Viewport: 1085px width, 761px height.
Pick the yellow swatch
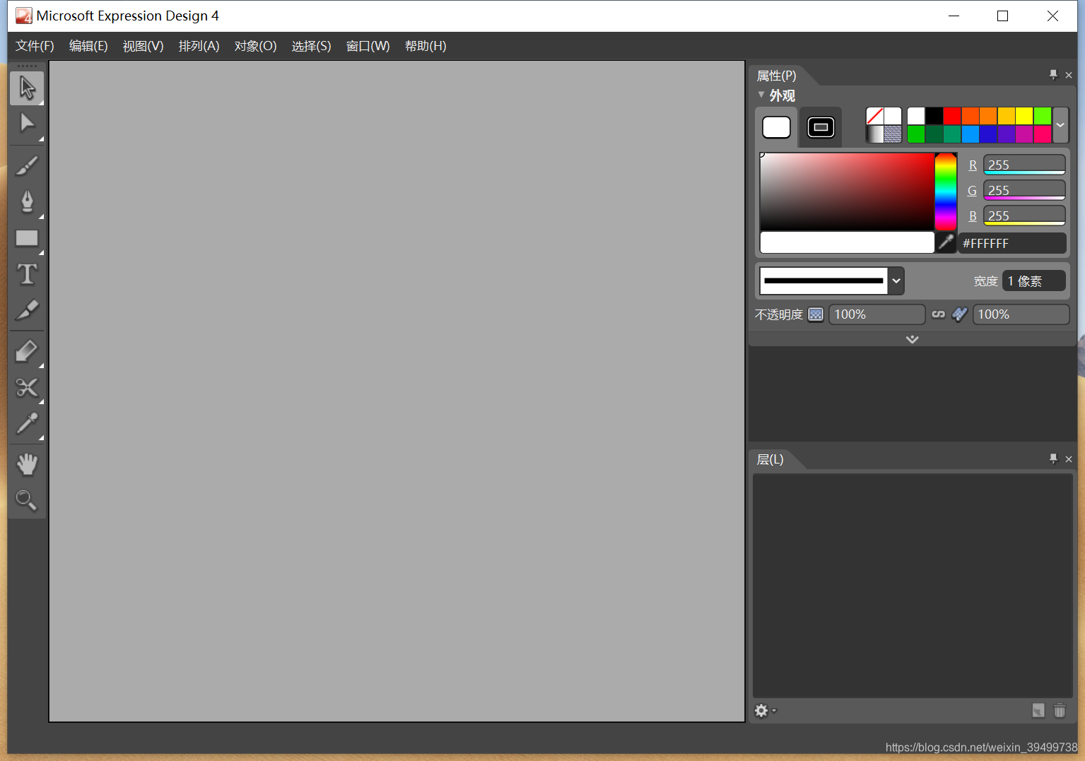coord(1024,116)
